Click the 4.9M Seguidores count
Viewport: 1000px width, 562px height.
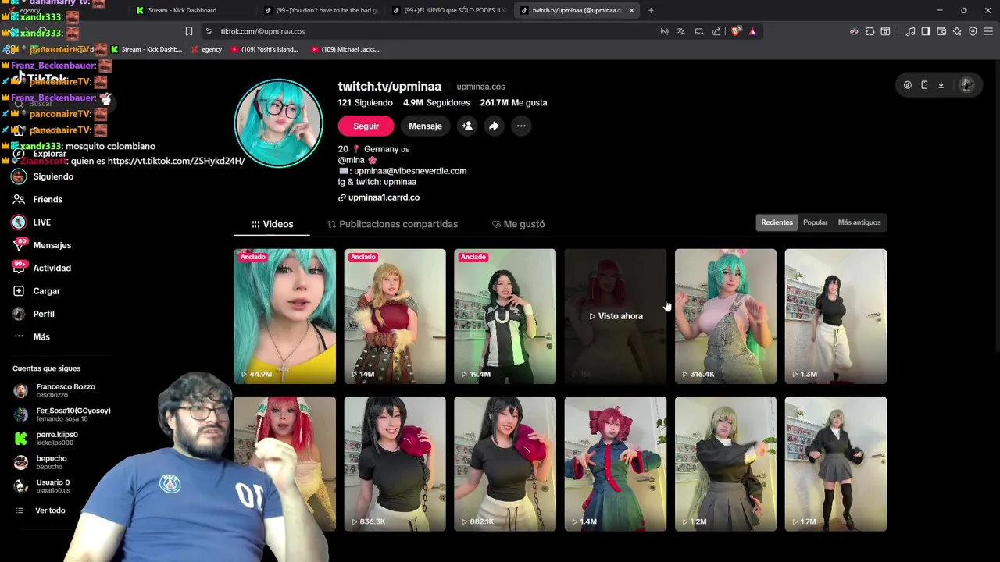(x=436, y=102)
